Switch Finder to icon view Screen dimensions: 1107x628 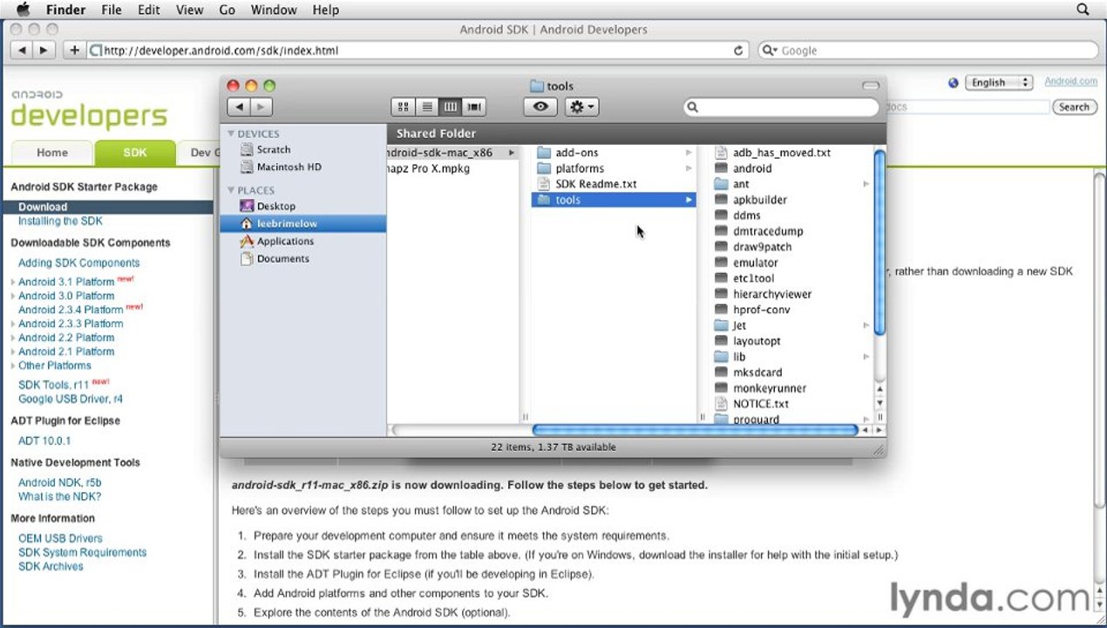pyautogui.click(x=403, y=106)
